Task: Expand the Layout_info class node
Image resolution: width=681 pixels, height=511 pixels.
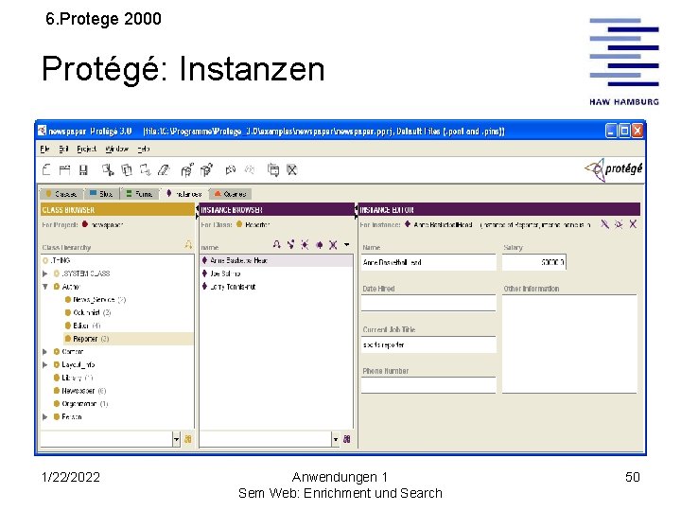Action: (45, 364)
